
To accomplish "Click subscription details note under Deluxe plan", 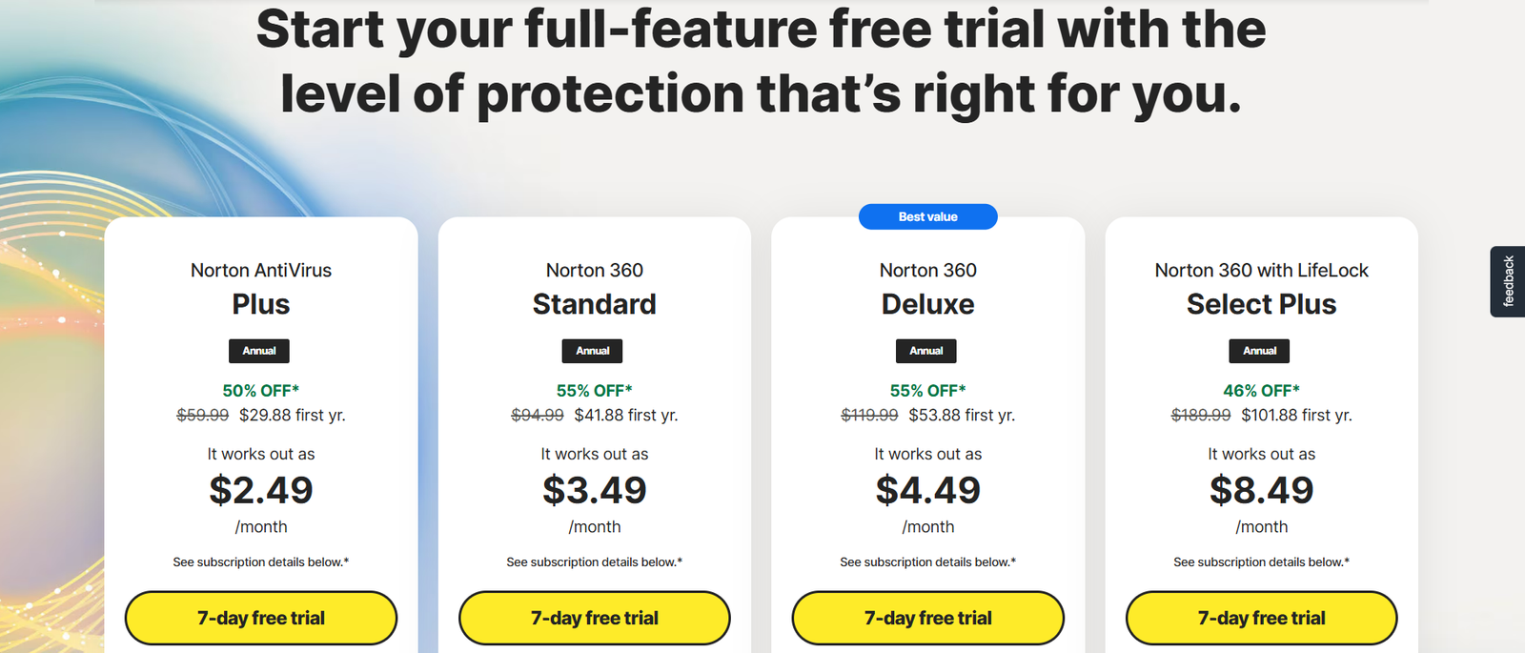I will click(x=928, y=562).
